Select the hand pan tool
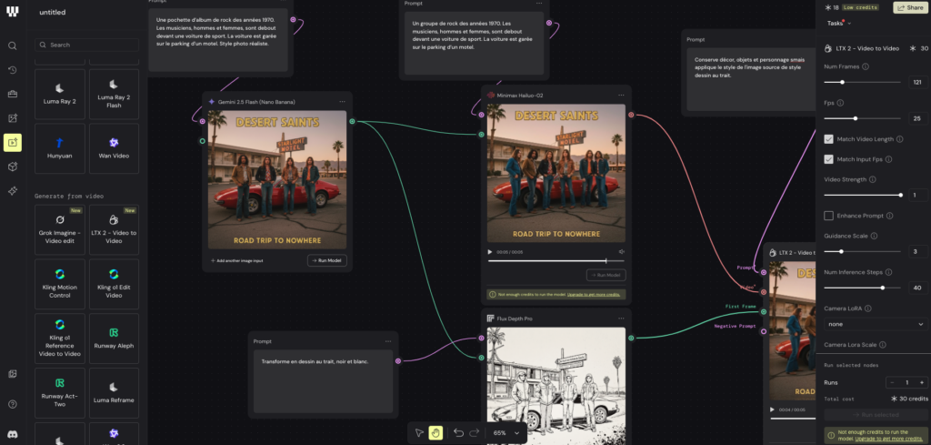Viewport: 931px width, 445px height. (x=435, y=432)
